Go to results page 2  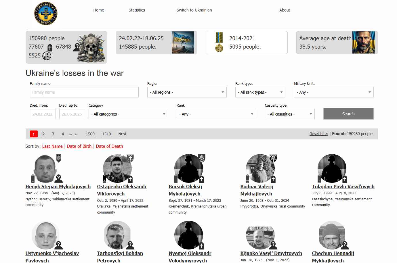[x=43, y=134]
